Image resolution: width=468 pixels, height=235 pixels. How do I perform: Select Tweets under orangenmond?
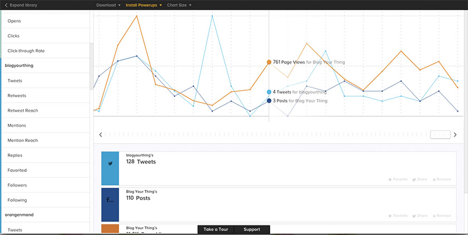(46, 228)
